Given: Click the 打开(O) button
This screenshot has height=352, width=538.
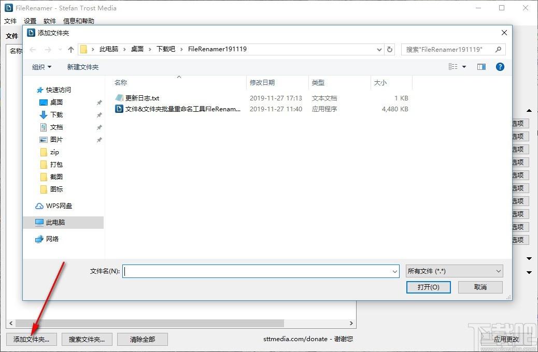Looking at the screenshot, I should (428, 287).
